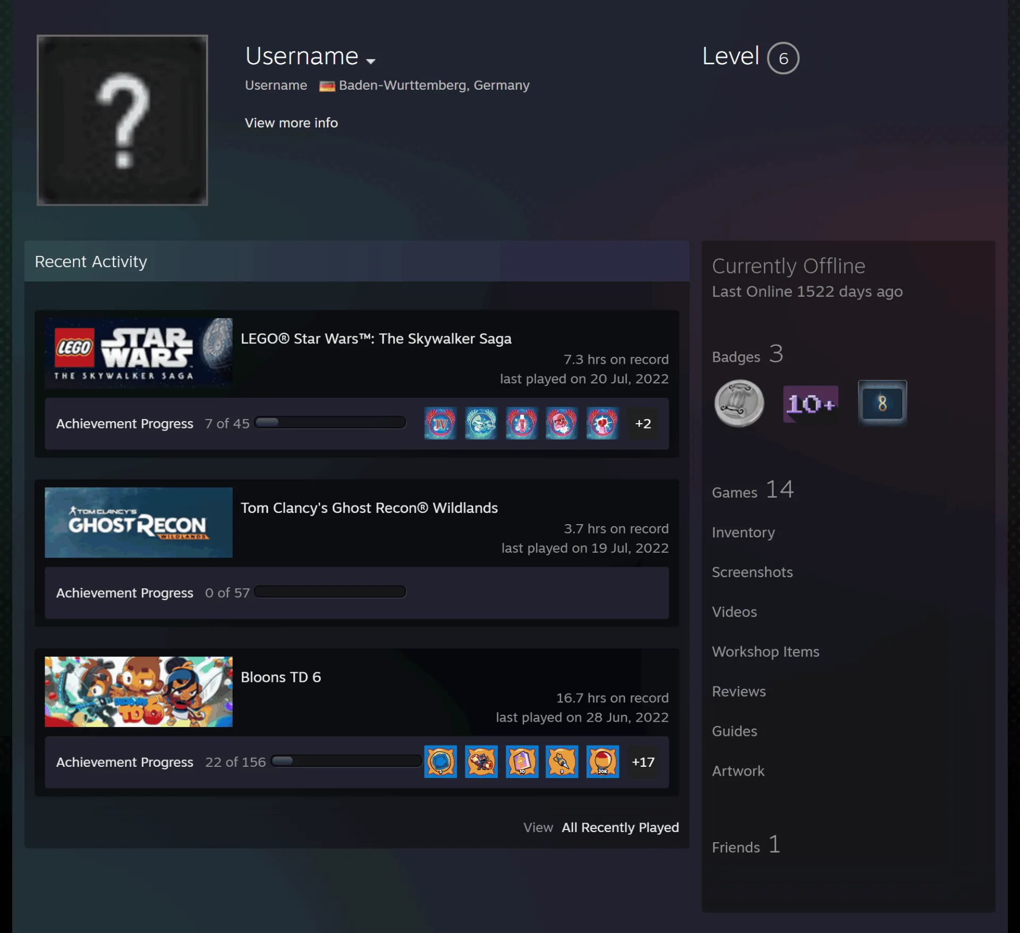Open the Bloons TD 6 title link
The image size is (1020, 933).
(x=280, y=678)
